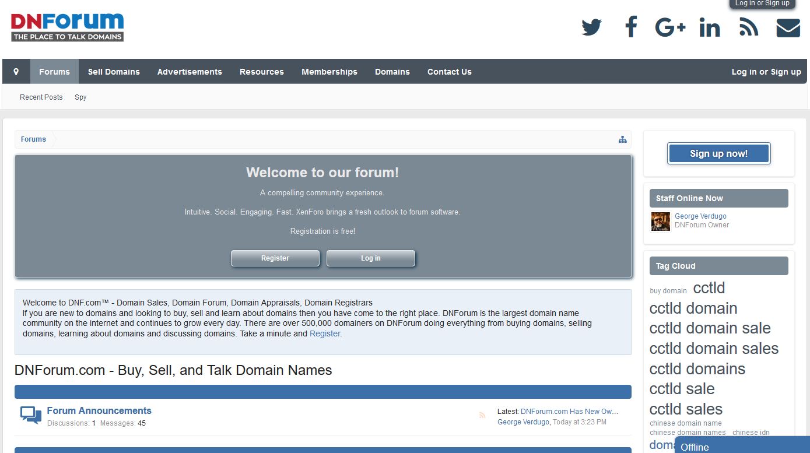Click the Register link in intro paragraph

pyautogui.click(x=325, y=334)
